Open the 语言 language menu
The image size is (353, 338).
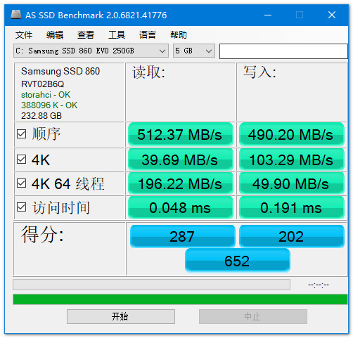(x=147, y=35)
